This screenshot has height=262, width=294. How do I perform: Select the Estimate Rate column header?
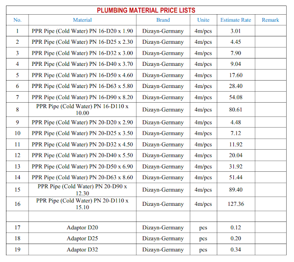coord(236,20)
